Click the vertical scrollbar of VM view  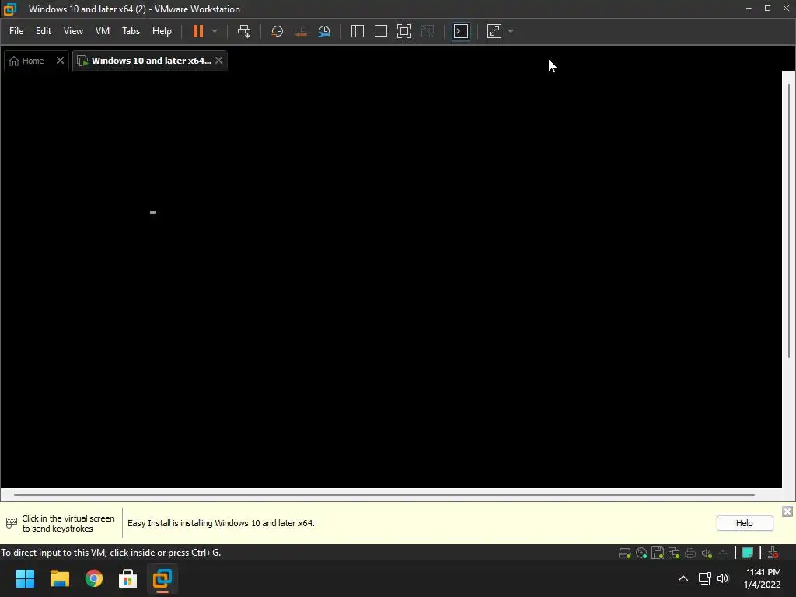click(788, 219)
